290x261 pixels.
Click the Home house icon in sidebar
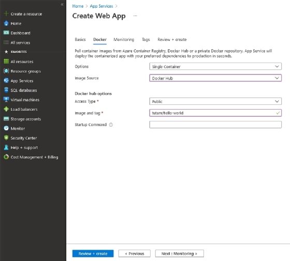coord(6,23)
